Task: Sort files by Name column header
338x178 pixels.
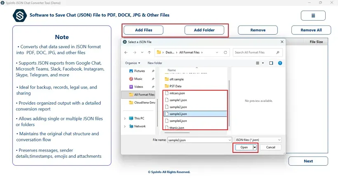Action: pyautogui.click(x=172, y=70)
